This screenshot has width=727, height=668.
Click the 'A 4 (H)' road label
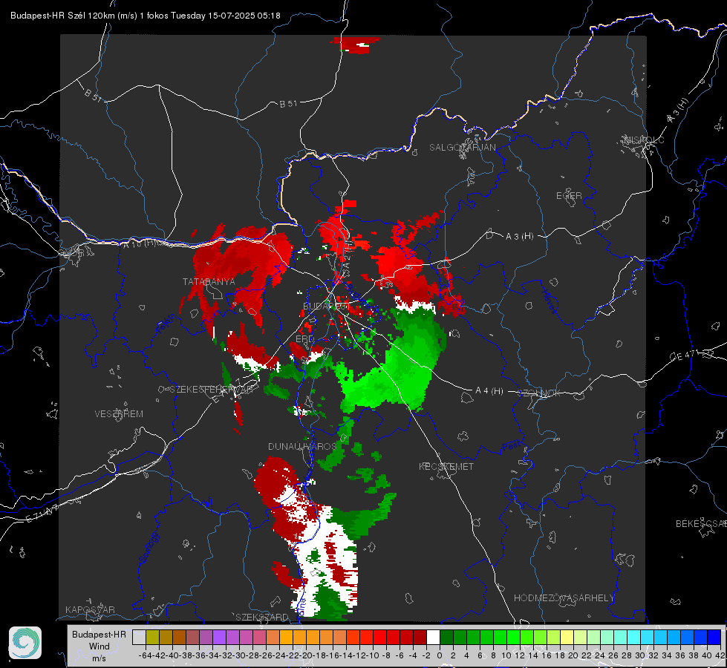point(489,391)
